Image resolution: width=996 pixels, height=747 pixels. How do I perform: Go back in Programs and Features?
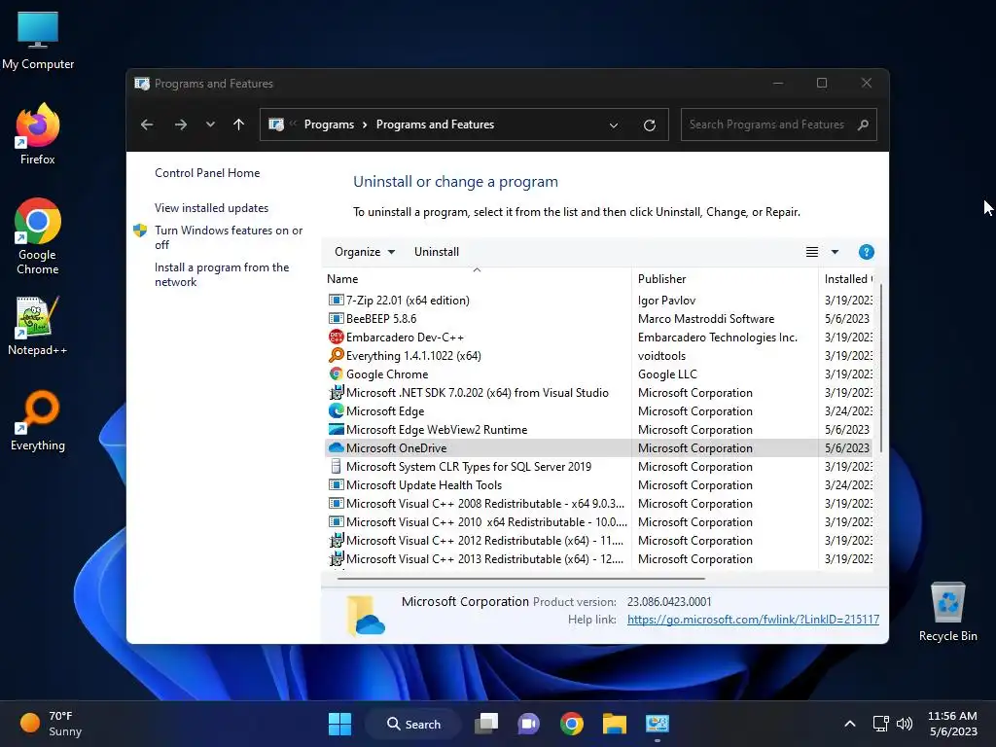pyautogui.click(x=147, y=124)
